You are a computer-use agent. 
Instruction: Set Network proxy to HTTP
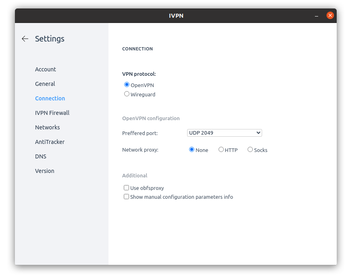pyautogui.click(x=221, y=150)
